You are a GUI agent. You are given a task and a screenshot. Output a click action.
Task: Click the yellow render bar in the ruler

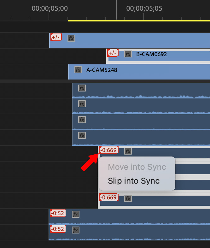pyautogui.click(x=139, y=21)
